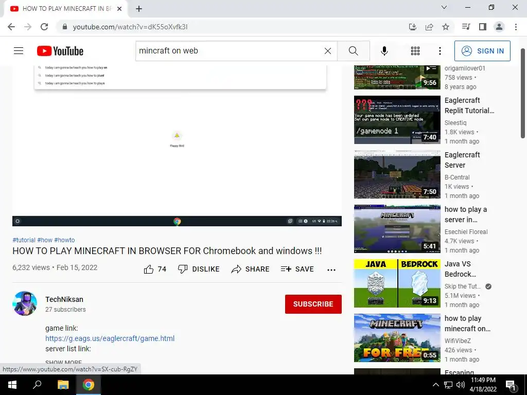Open more actions ellipsis under video
The image size is (527, 395).
(331, 270)
